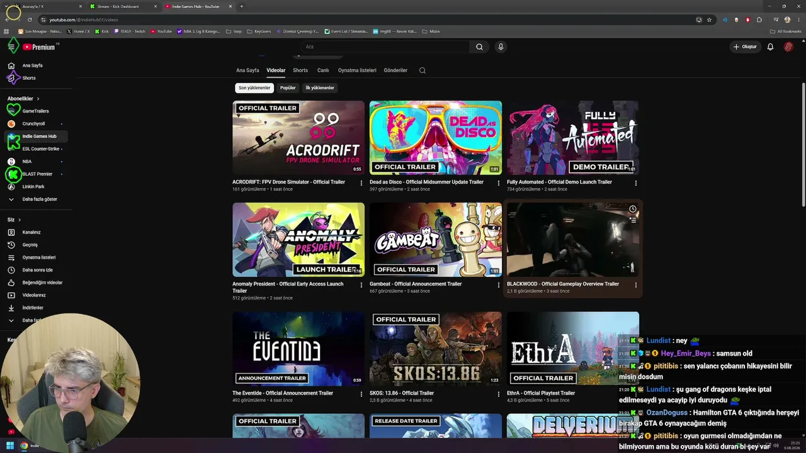
Task: Open the Windows Start menu
Action: (x=10, y=445)
